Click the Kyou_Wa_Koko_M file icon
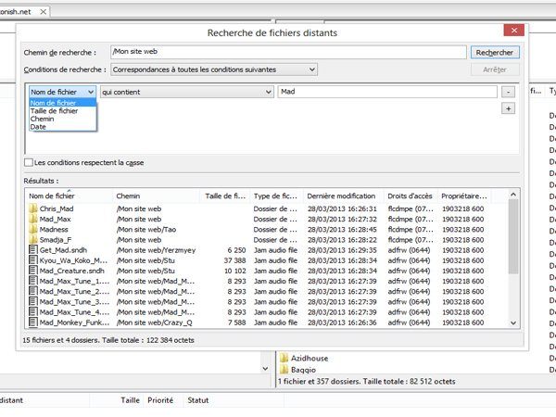The image size is (556, 417). click(x=33, y=259)
